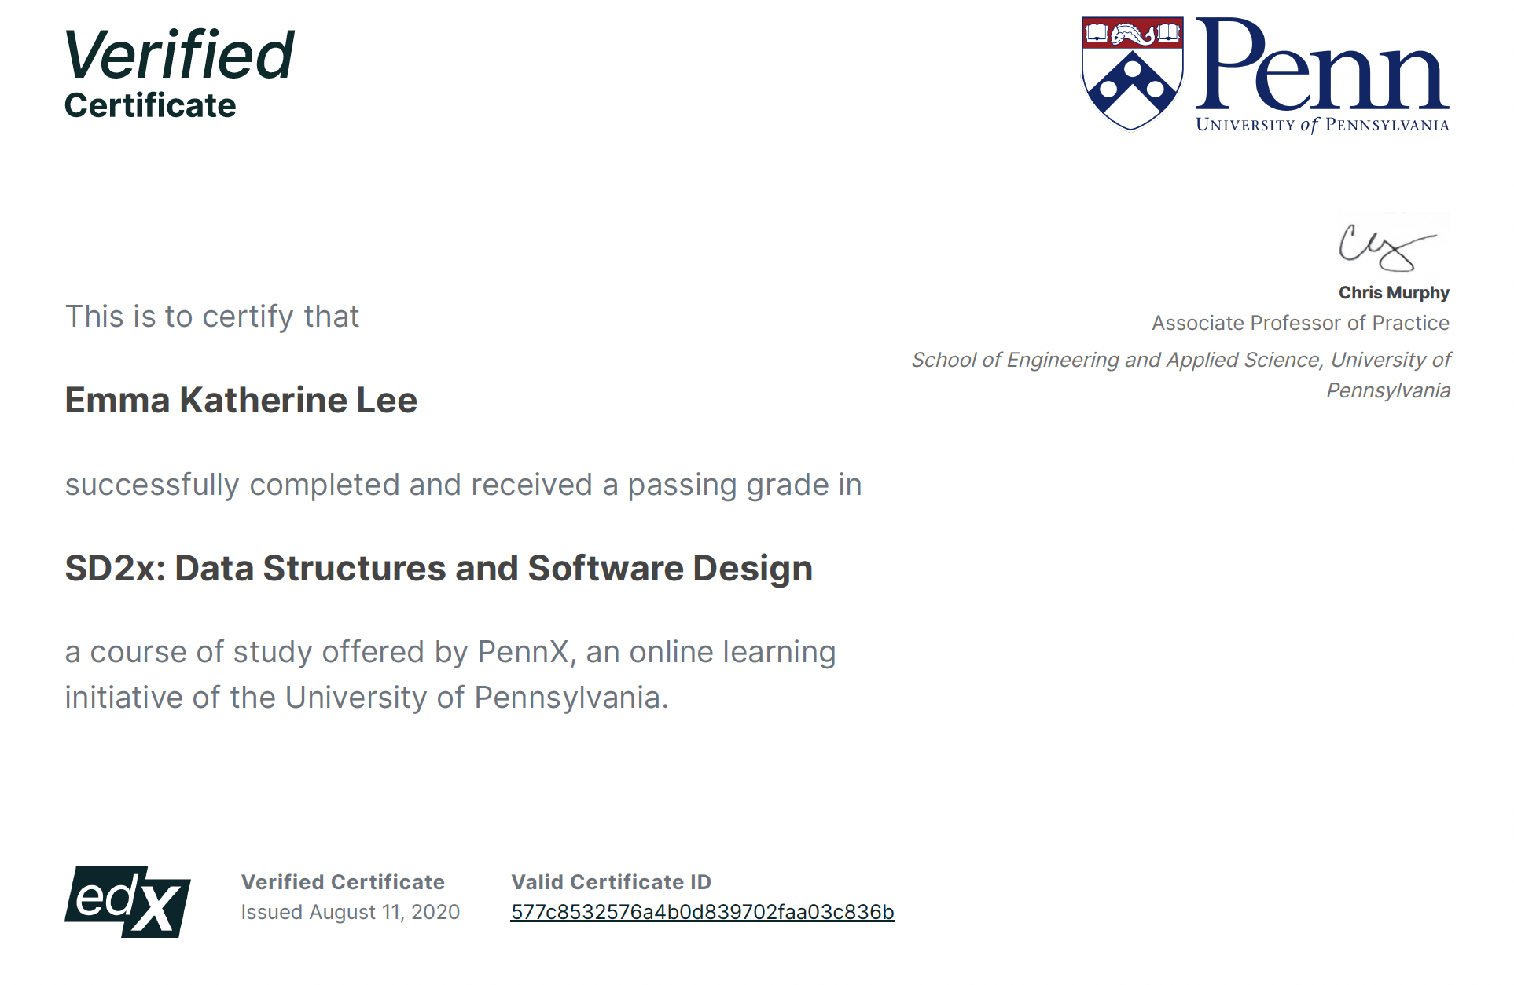Screen dimensions: 1514x985
Task: Click 'Associate Professor of Practice' title
Action: point(1300,323)
